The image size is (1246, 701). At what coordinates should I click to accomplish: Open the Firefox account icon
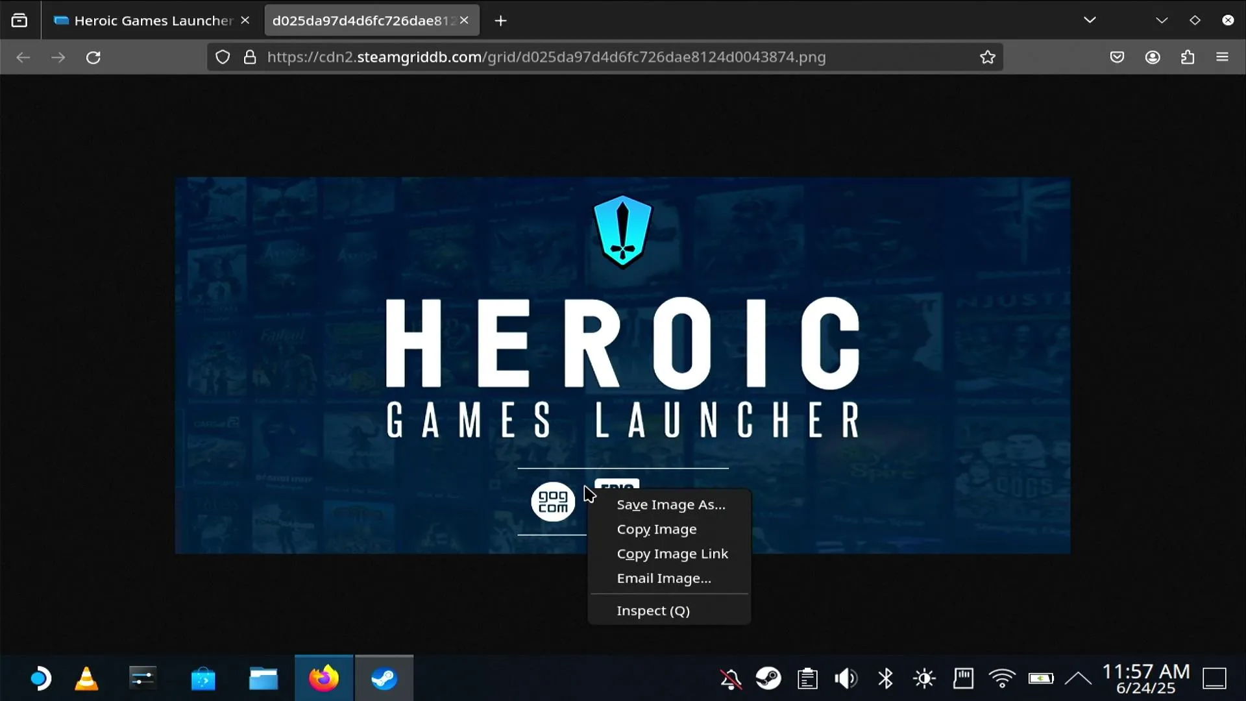pyautogui.click(x=1153, y=57)
